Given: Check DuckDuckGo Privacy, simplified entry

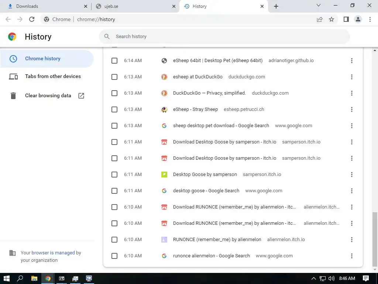Looking at the screenshot, I should [114, 93].
